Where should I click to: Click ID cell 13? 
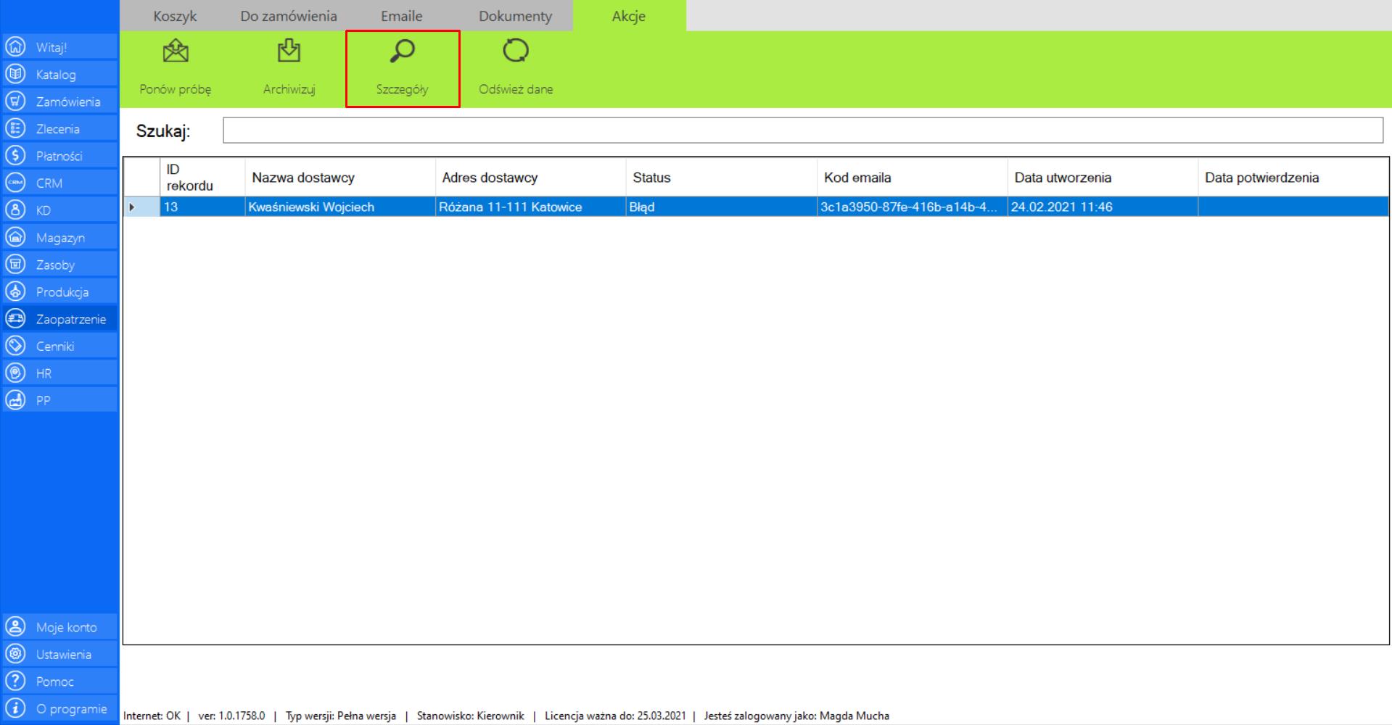[202, 207]
